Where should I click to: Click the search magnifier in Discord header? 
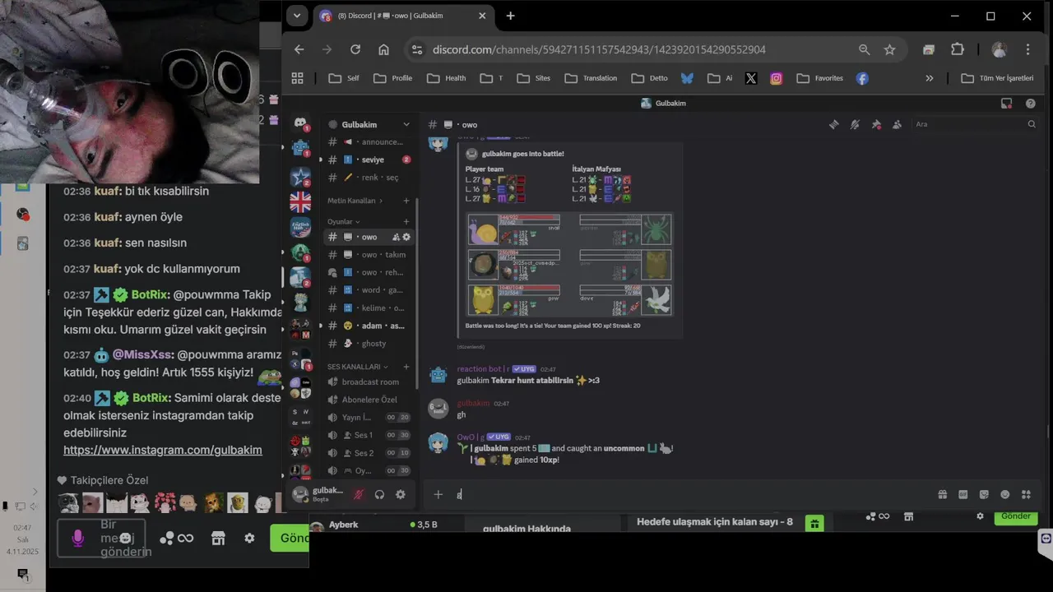1032,124
